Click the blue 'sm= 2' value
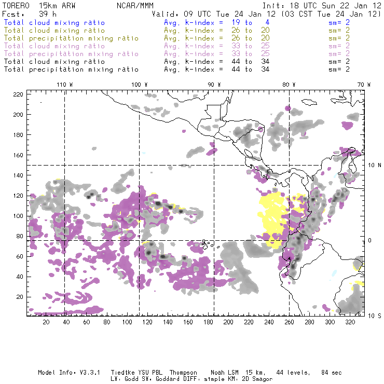 (x=339, y=23)
